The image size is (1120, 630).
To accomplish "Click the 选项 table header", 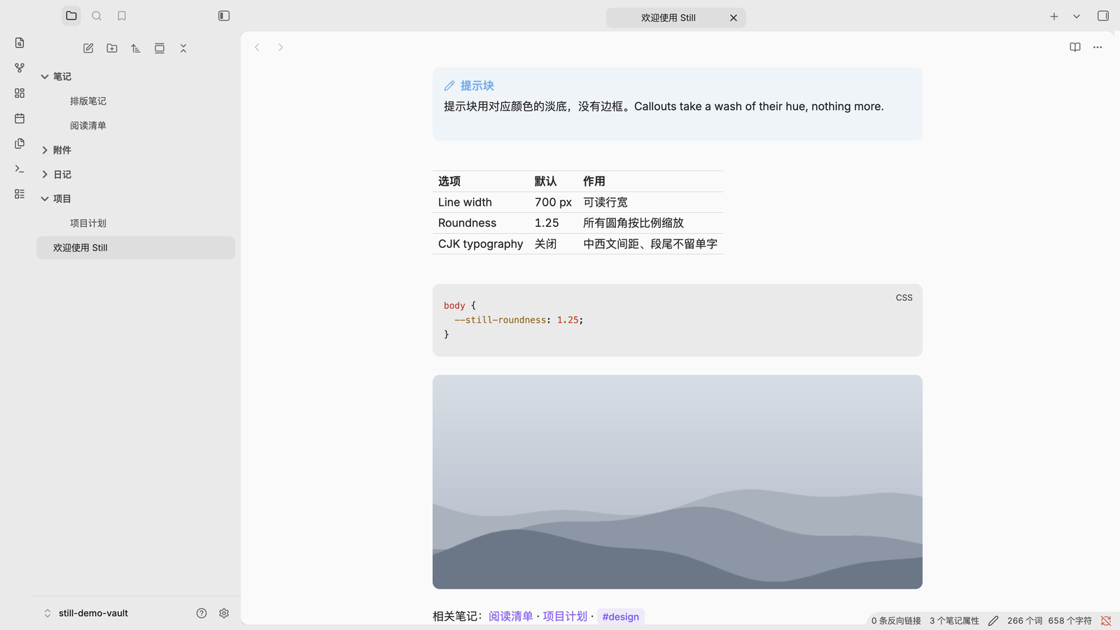I will (x=481, y=181).
